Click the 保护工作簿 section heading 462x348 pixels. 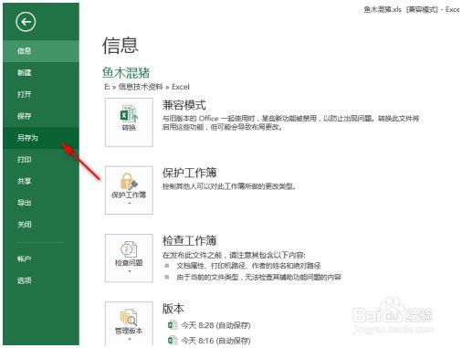(189, 173)
